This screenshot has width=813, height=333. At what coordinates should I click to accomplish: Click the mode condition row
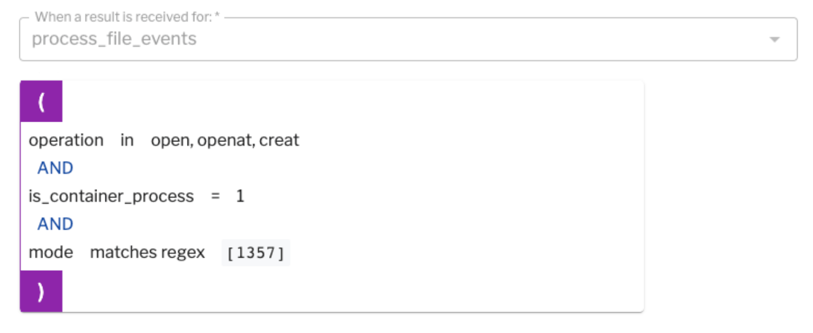coord(165,252)
